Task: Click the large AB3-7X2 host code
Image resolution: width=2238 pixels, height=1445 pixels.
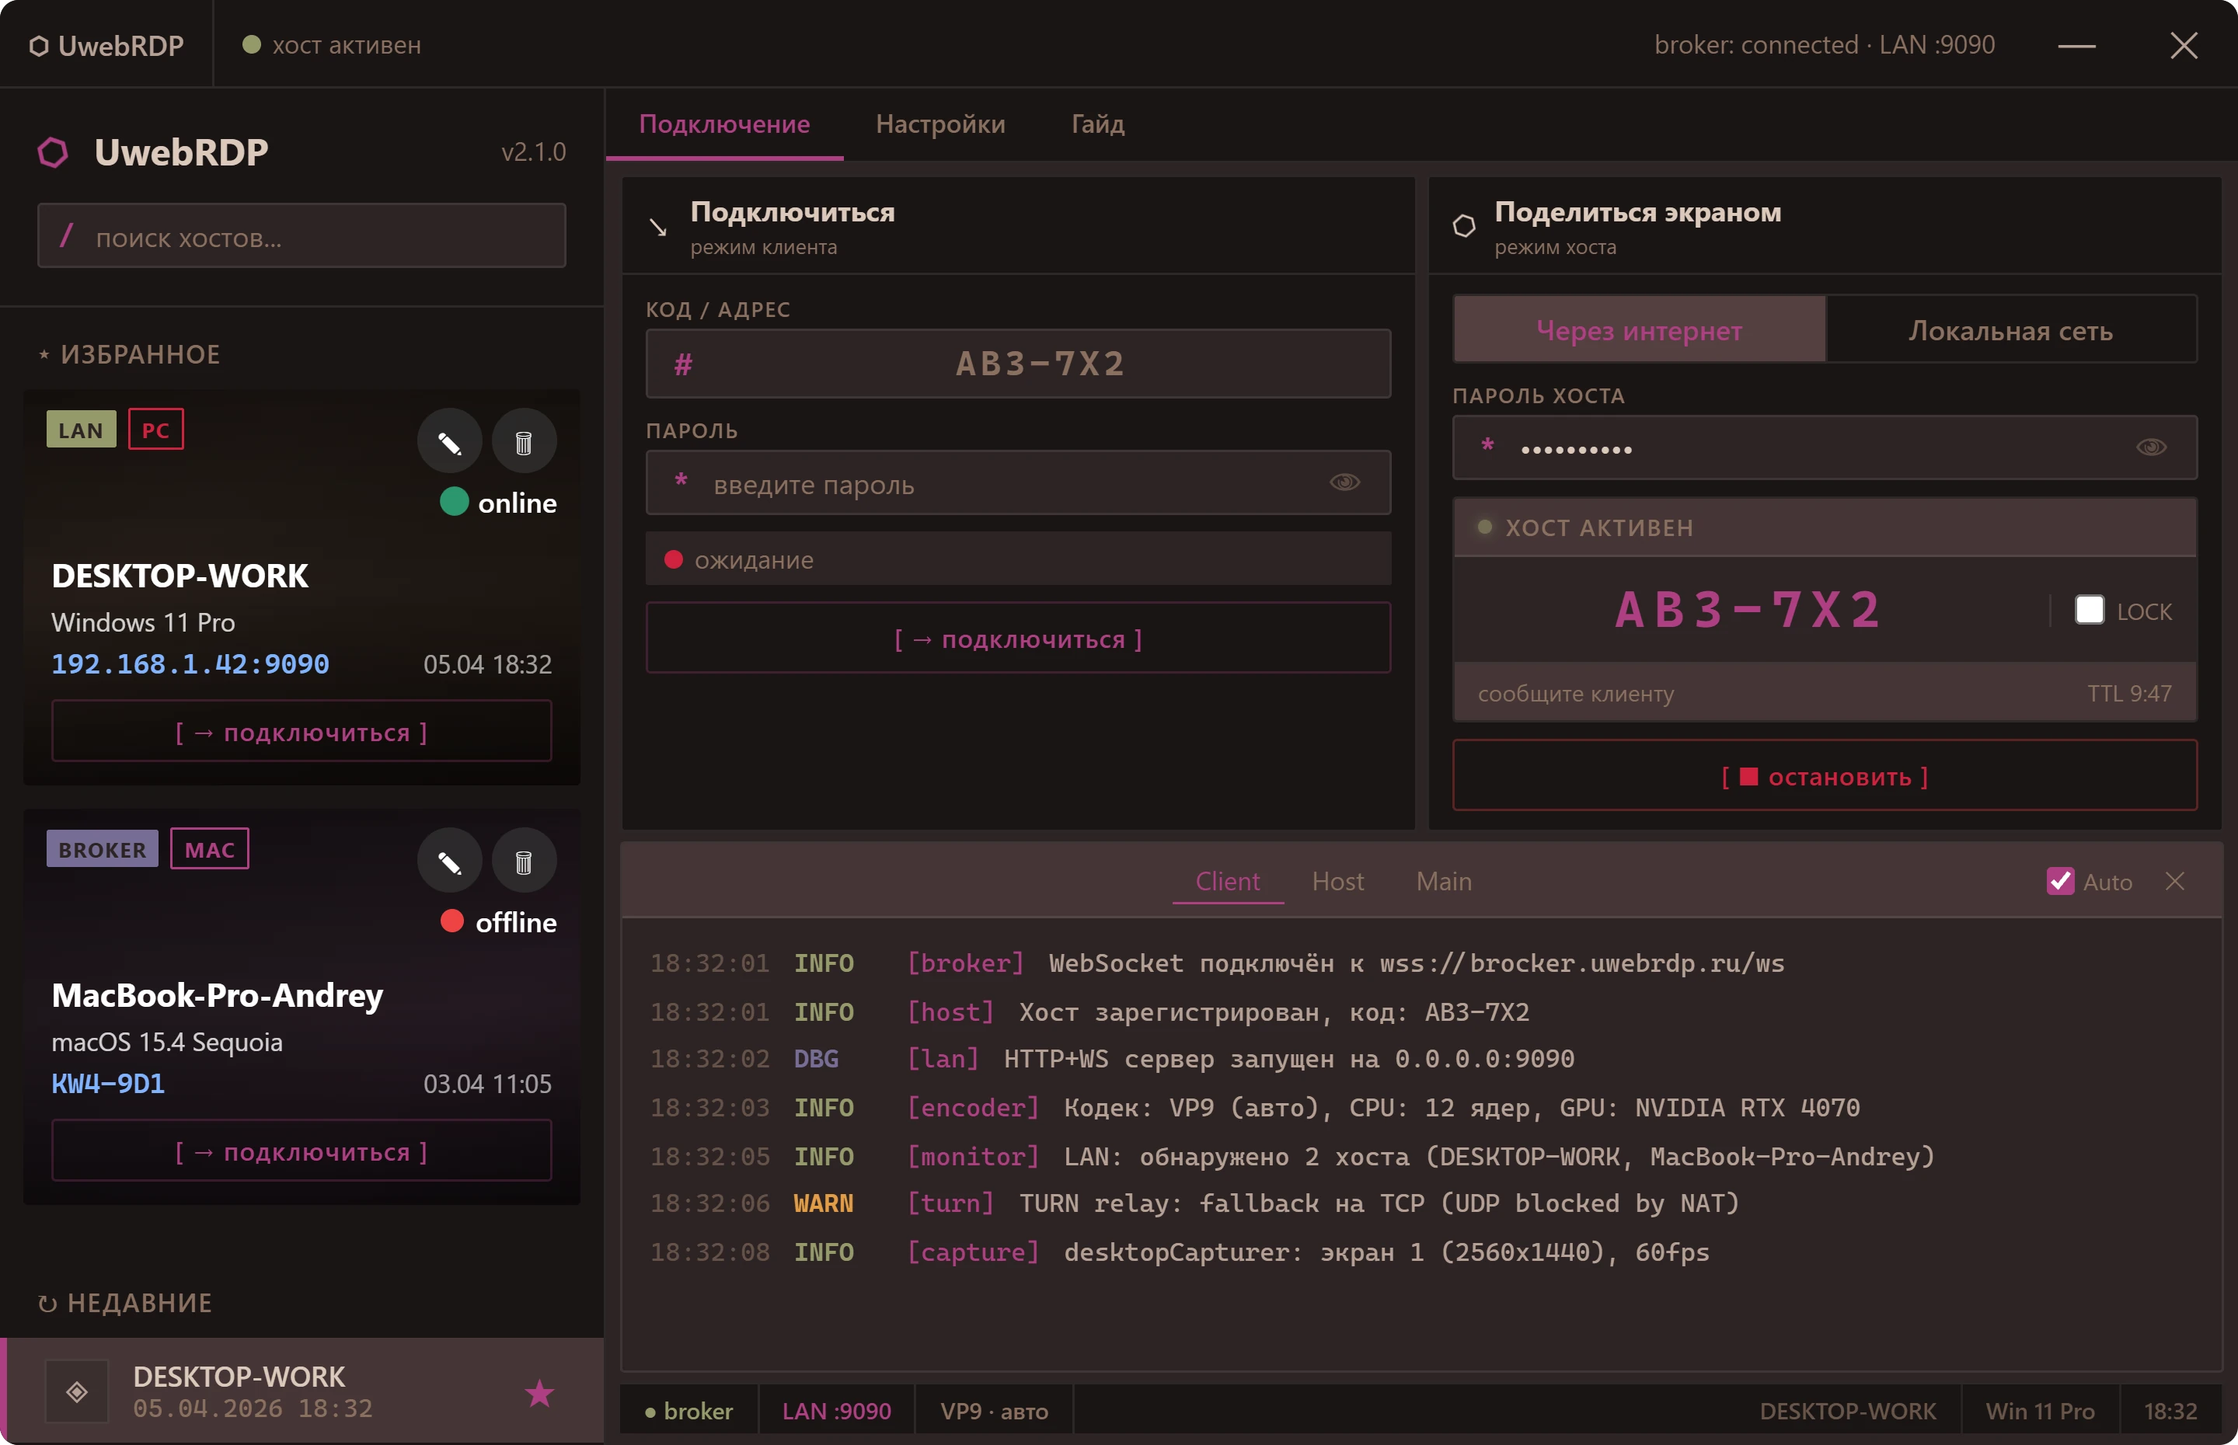Action: click(x=1749, y=611)
